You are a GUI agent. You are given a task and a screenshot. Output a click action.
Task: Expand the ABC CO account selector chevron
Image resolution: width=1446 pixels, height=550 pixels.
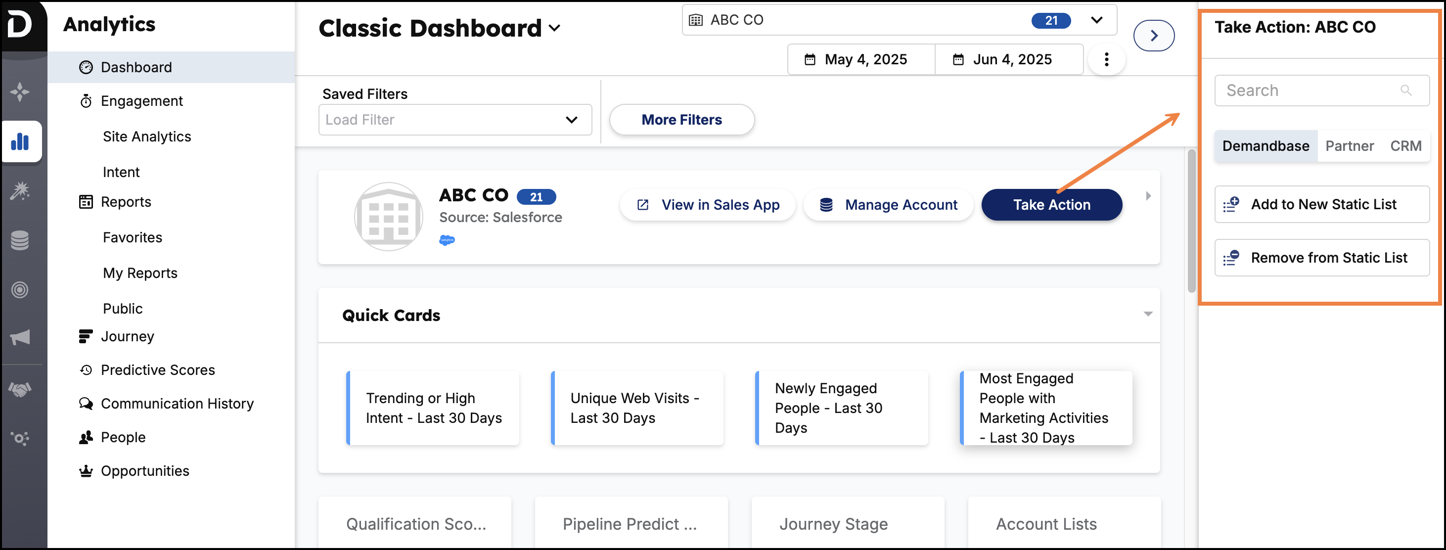click(1096, 20)
